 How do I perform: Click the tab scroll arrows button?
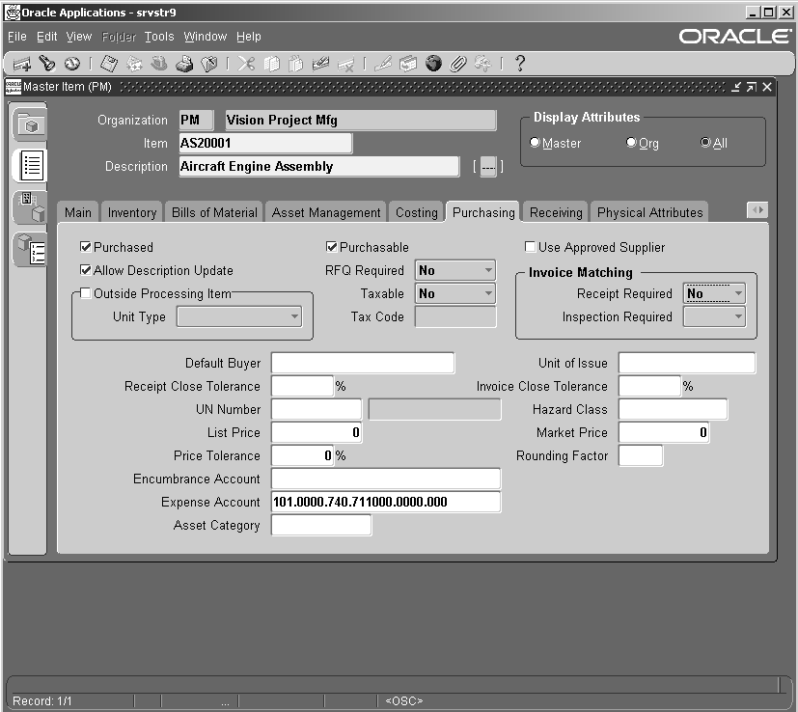[x=757, y=210]
